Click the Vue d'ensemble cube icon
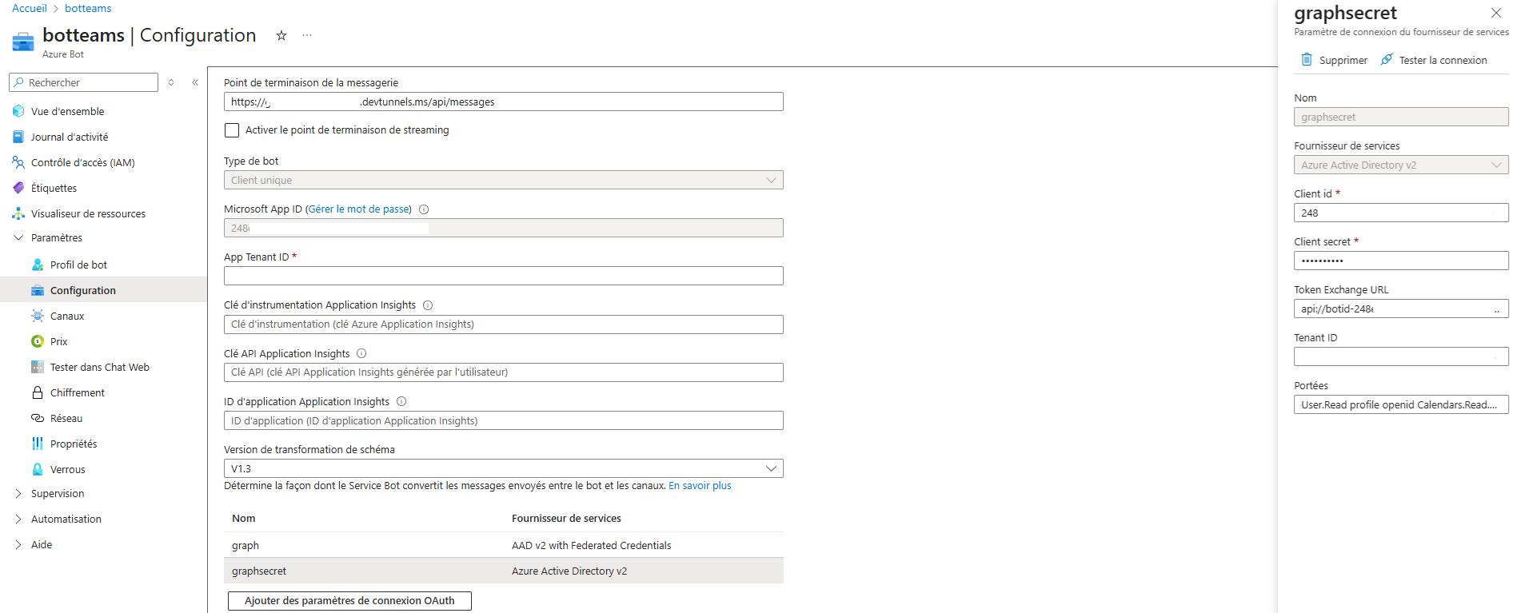This screenshot has width=1513, height=613. click(18, 111)
